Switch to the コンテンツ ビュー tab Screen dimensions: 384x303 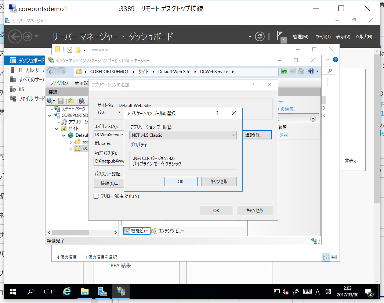tap(167, 231)
